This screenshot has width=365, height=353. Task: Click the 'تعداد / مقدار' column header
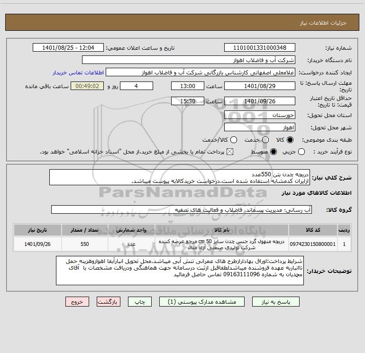(85, 230)
